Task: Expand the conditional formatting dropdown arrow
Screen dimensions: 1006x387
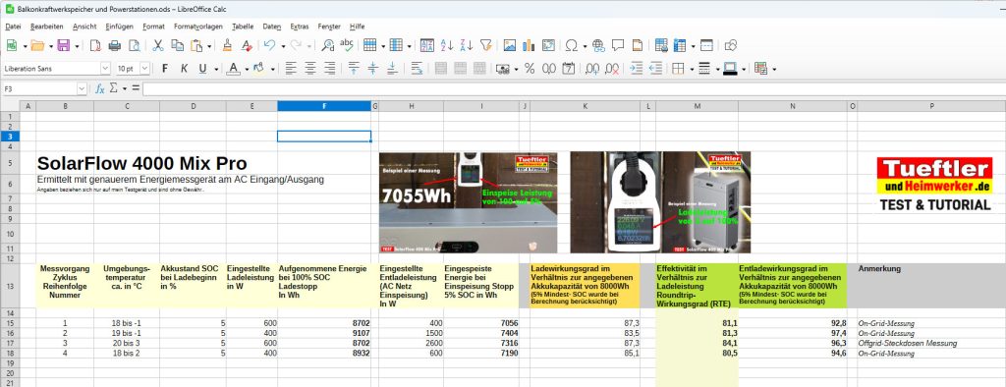Action: (774, 70)
